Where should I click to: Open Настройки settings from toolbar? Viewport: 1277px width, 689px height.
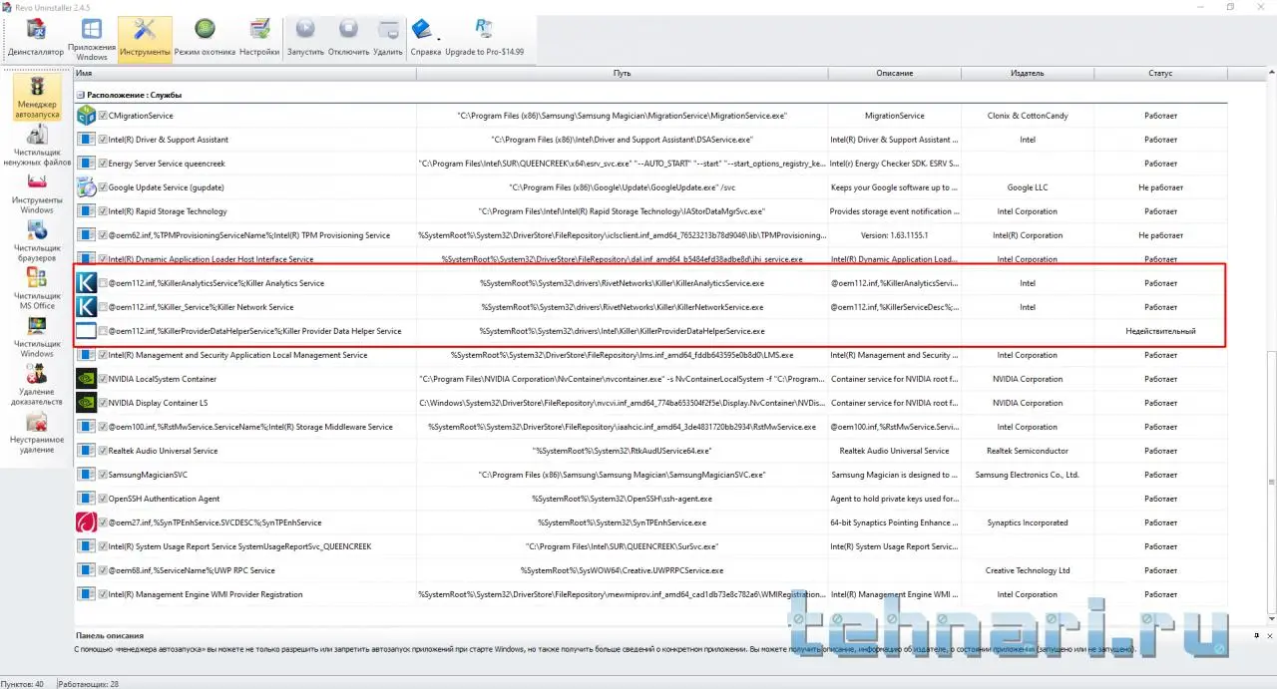259,39
